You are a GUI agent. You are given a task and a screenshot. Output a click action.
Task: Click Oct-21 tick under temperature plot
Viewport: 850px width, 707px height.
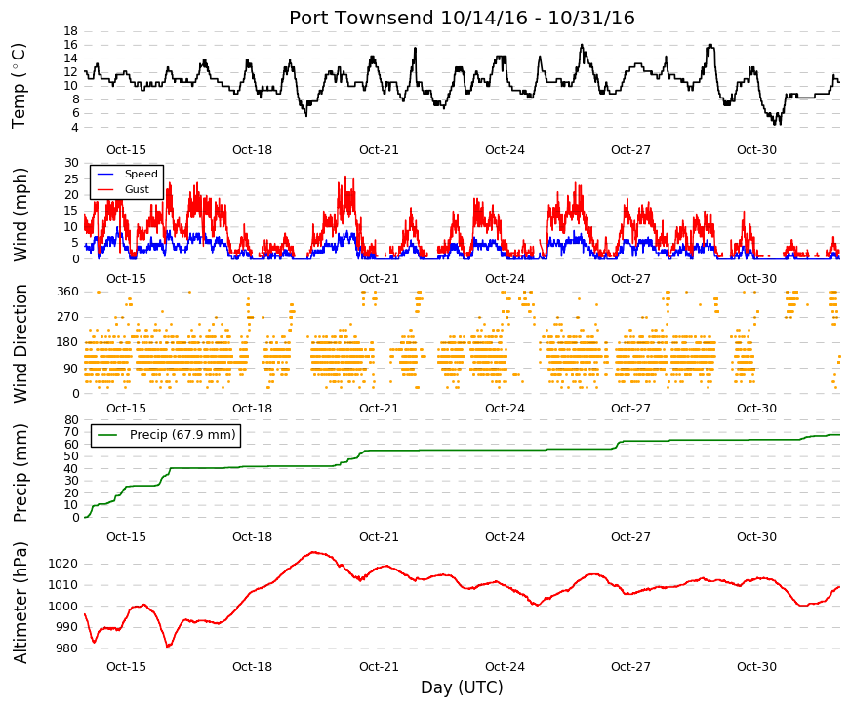point(379,150)
